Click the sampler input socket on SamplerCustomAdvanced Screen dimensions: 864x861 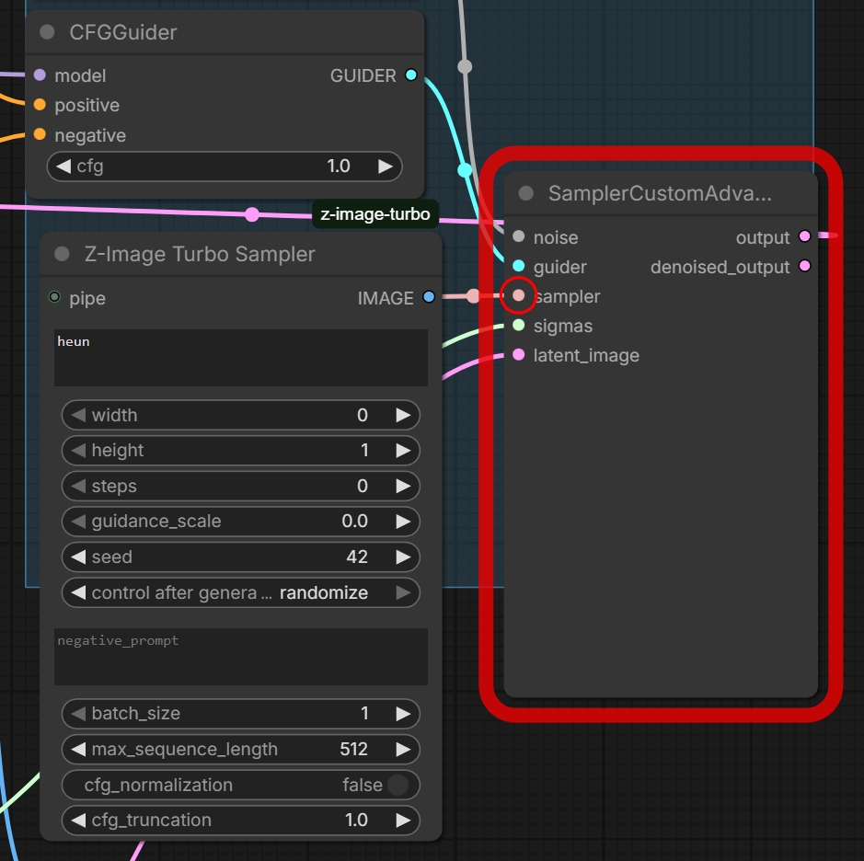pos(519,296)
